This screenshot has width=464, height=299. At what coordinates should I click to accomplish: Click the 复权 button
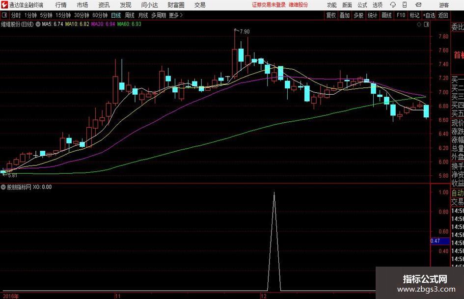pyautogui.click(x=331, y=15)
